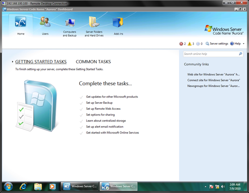The width and height of the screenshot is (249, 193).
Task: Expand the Help dropdown arrow
Action: coord(244,44)
